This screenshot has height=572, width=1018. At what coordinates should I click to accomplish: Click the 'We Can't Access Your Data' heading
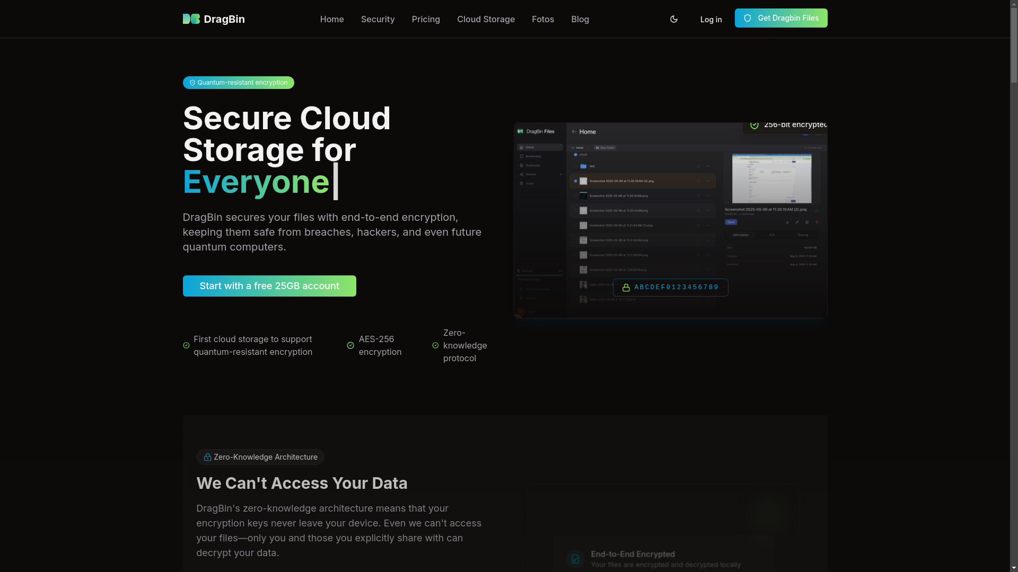coord(302,483)
